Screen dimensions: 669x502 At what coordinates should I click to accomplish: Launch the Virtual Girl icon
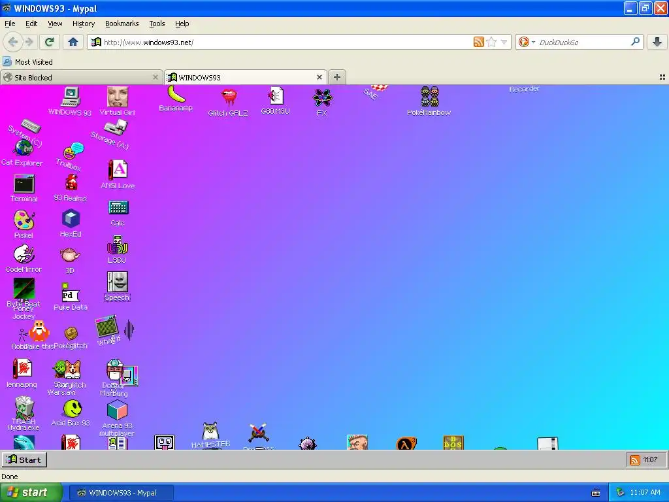click(x=118, y=97)
